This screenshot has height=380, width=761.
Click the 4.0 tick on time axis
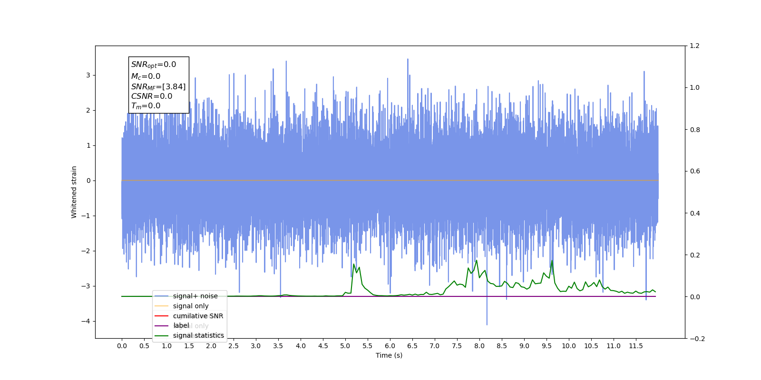[x=301, y=346]
